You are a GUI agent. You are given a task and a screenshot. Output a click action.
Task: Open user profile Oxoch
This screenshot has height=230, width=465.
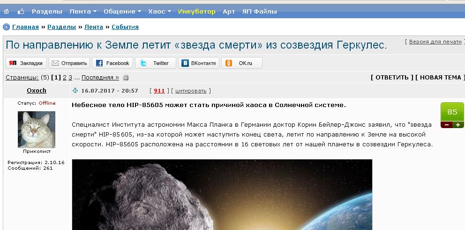[37, 91]
